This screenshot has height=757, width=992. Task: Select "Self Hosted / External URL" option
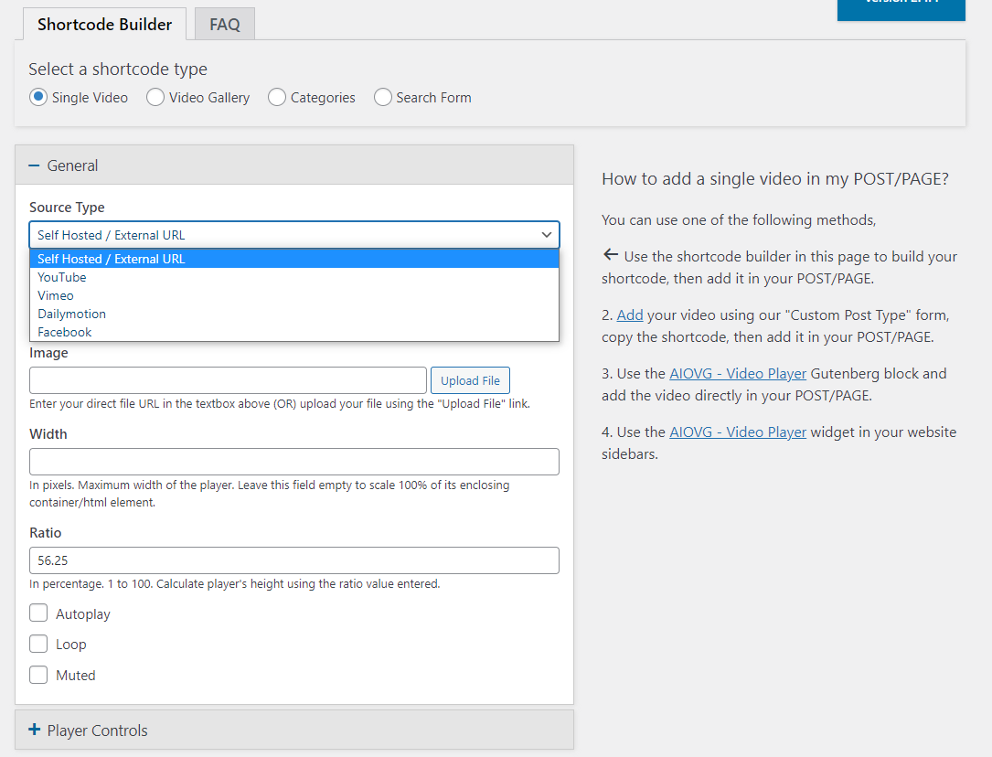click(x=110, y=258)
